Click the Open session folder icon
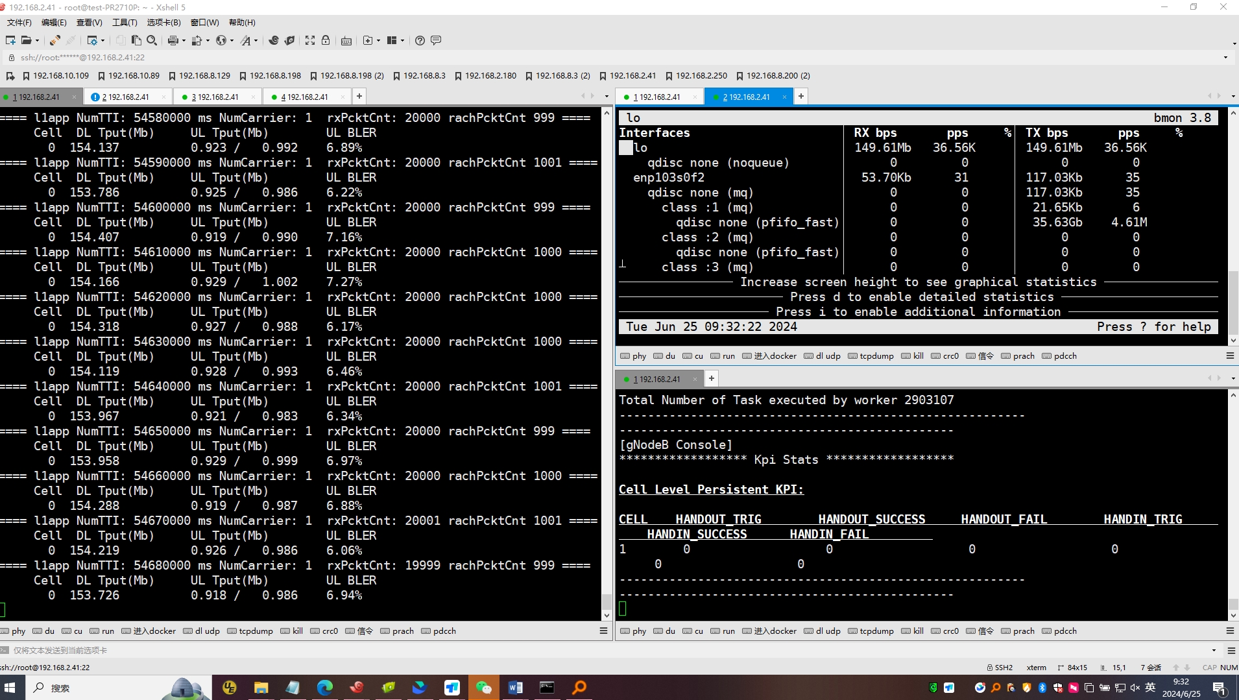 pos(26,40)
